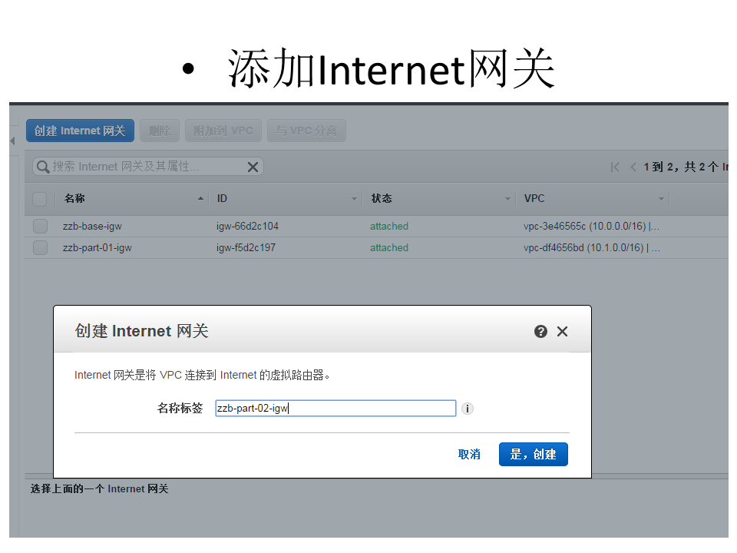
Task: Click the 1 到 2，共 2 个 pagination text
Action: click(x=686, y=167)
